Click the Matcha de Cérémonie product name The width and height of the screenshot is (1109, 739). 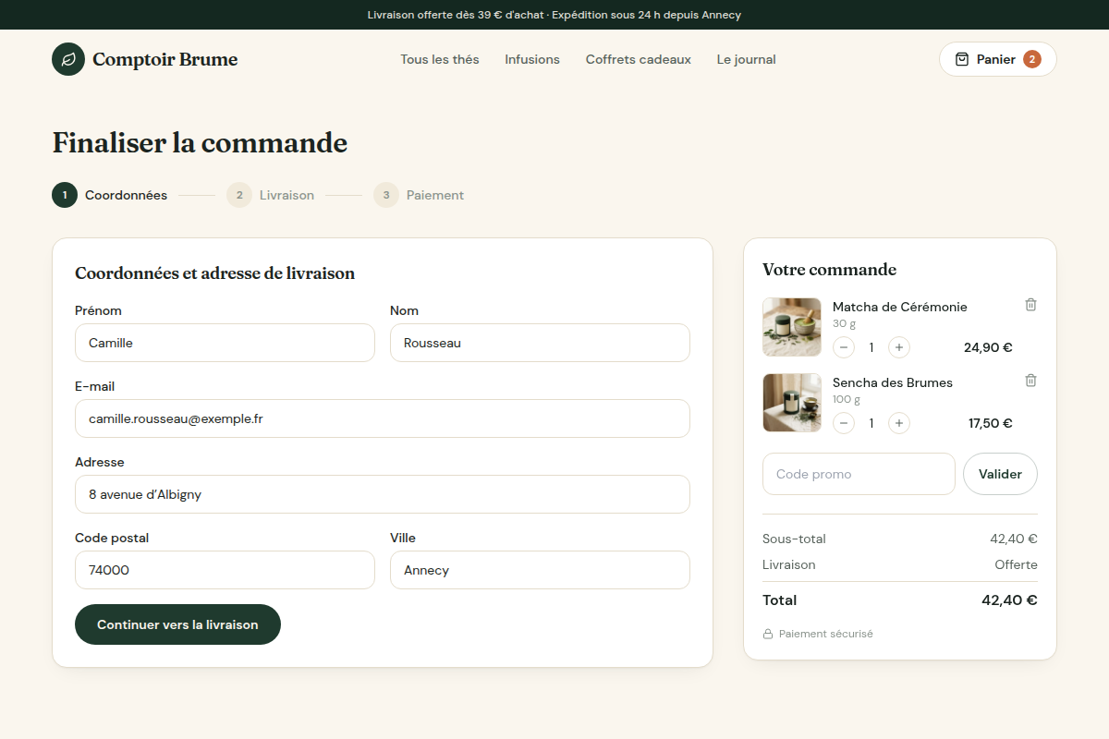(900, 307)
